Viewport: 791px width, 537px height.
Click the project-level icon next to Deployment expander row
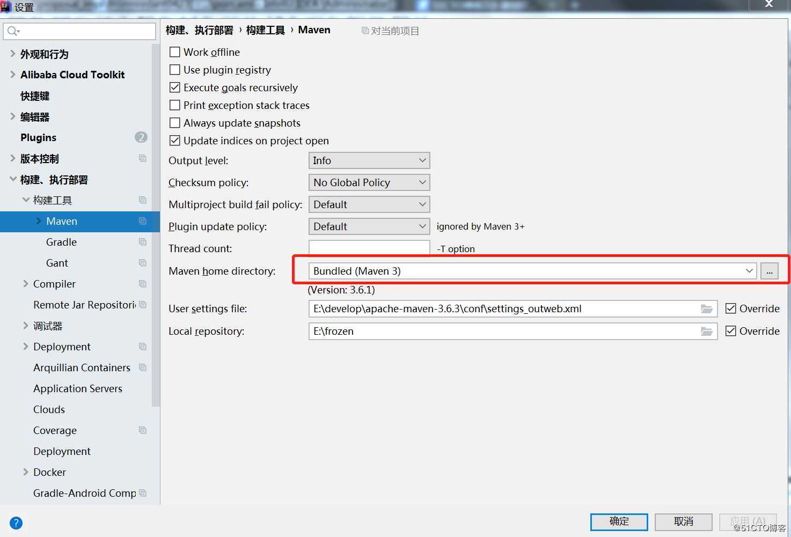tap(142, 347)
